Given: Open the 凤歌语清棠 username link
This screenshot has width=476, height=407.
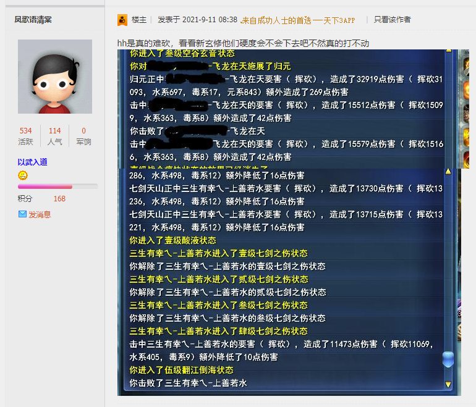Looking at the screenshot, I should [33, 20].
